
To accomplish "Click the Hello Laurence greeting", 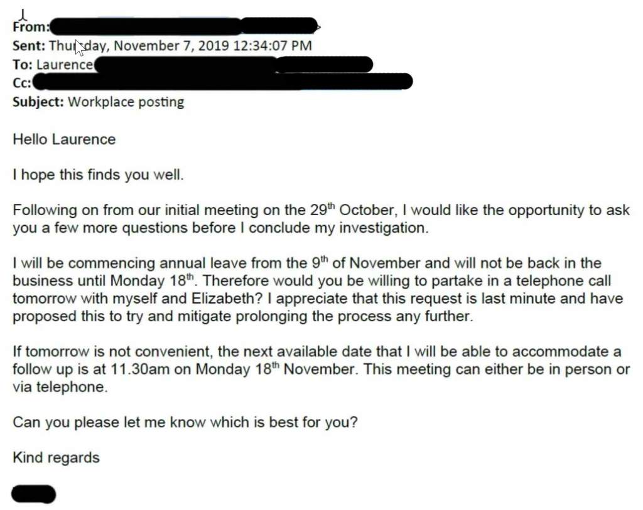I will coord(64,139).
